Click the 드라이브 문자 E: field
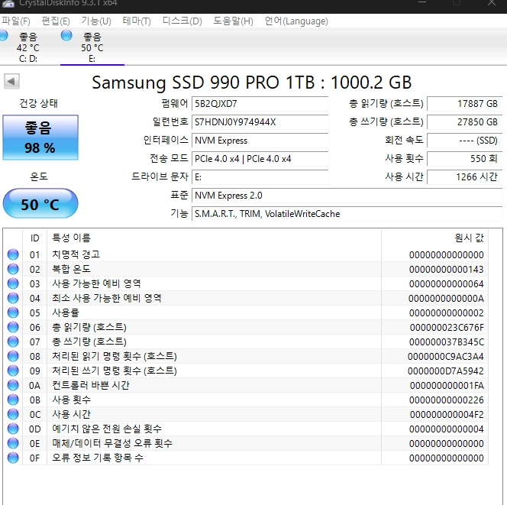The image size is (507, 505). pos(260,177)
